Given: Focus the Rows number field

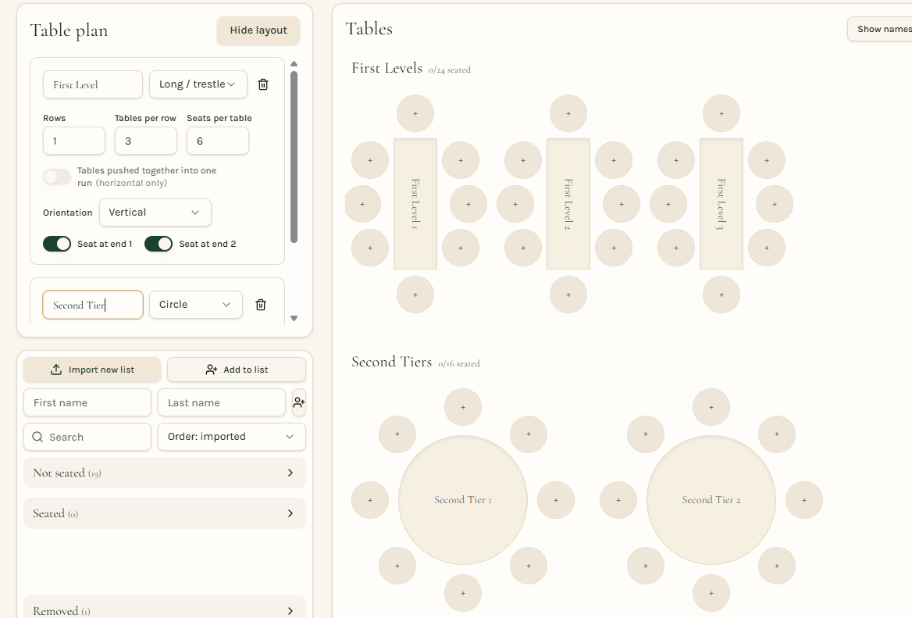Looking at the screenshot, I should [74, 141].
